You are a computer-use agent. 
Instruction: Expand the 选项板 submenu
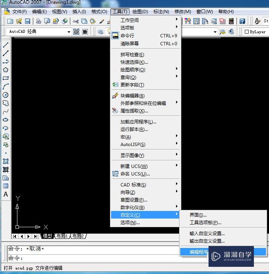point(145,28)
